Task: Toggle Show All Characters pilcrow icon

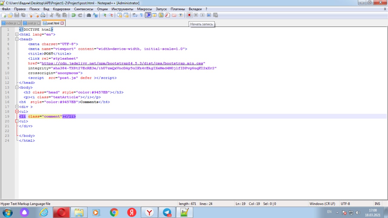Action: pyautogui.click(x=141, y=15)
